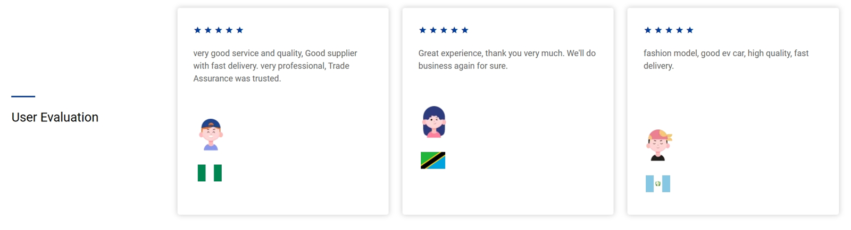851x230 pixels.
Task: Click the first star above the Nigerian reviewer's text
Action: [x=197, y=30]
